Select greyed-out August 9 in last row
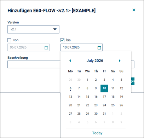This screenshot has height=138, width=144. tap(121, 122)
